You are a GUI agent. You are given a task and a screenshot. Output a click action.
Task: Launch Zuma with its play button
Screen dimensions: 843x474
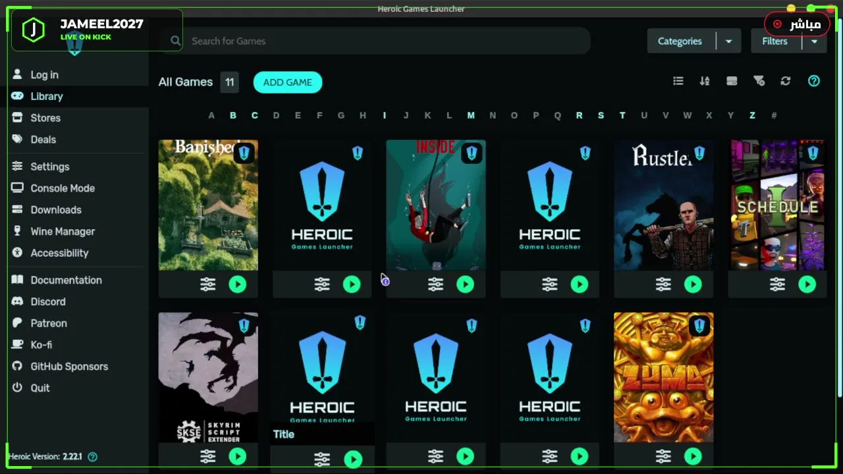[693, 456]
